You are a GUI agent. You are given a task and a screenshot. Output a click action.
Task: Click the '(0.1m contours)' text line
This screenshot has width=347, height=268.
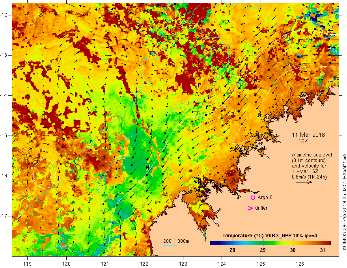309,160
